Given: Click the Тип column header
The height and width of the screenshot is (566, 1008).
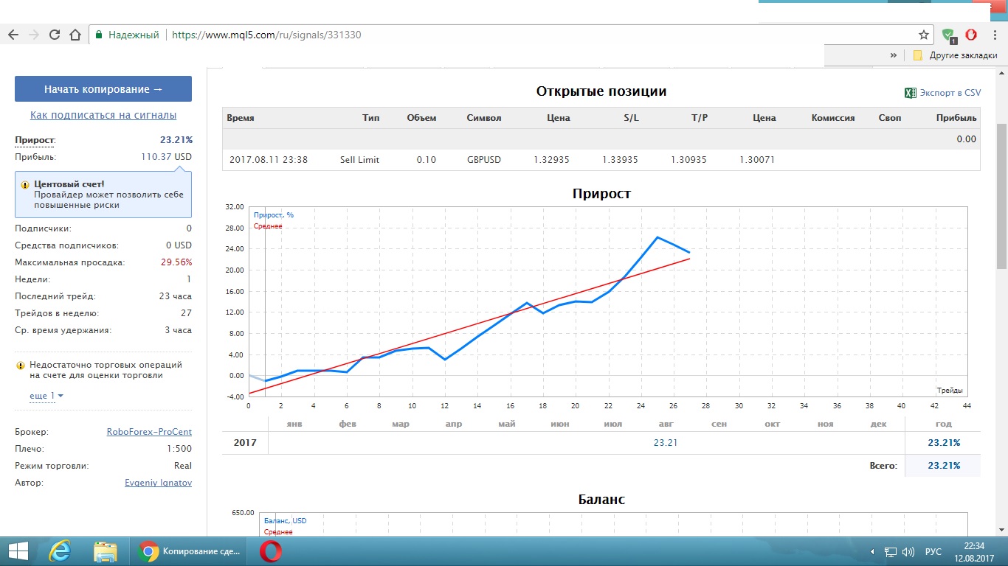Looking at the screenshot, I should pyautogui.click(x=371, y=118).
